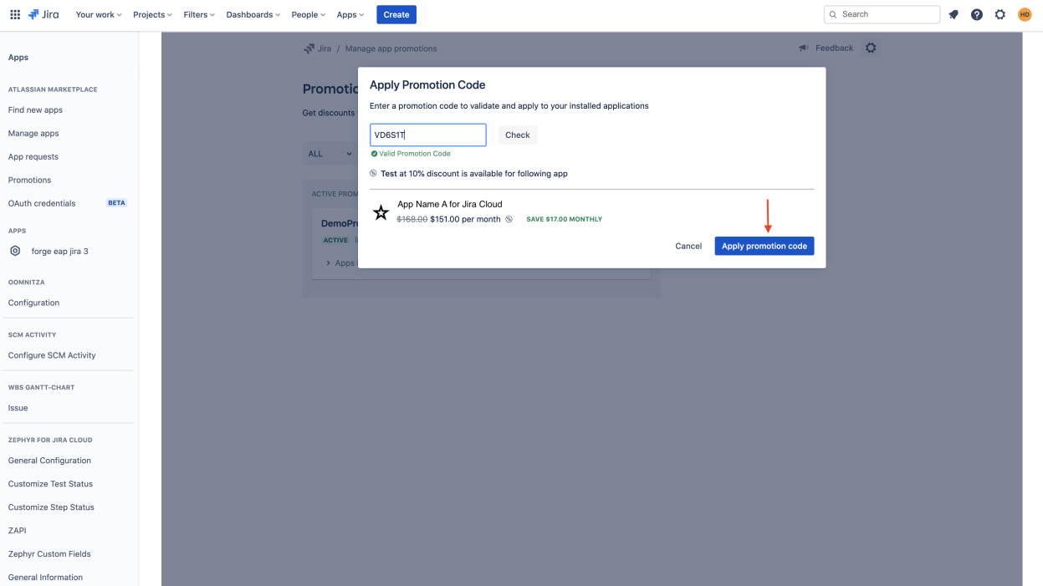Open the Projects dropdown menu
Image resolution: width=1043 pixels, height=586 pixels.
coord(152,14)
